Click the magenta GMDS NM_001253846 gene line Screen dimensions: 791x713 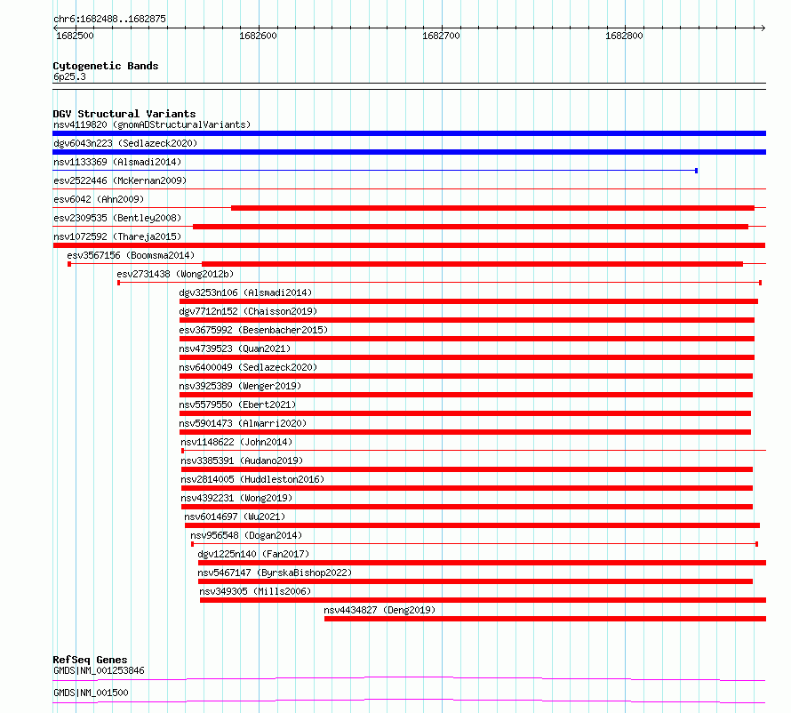(x=409, y=678)
